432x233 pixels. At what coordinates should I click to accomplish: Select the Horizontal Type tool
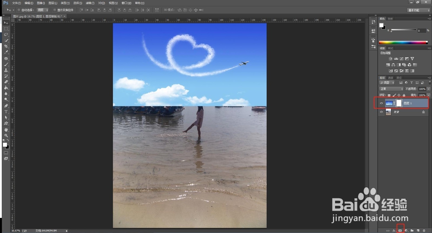tap(6, 111)
